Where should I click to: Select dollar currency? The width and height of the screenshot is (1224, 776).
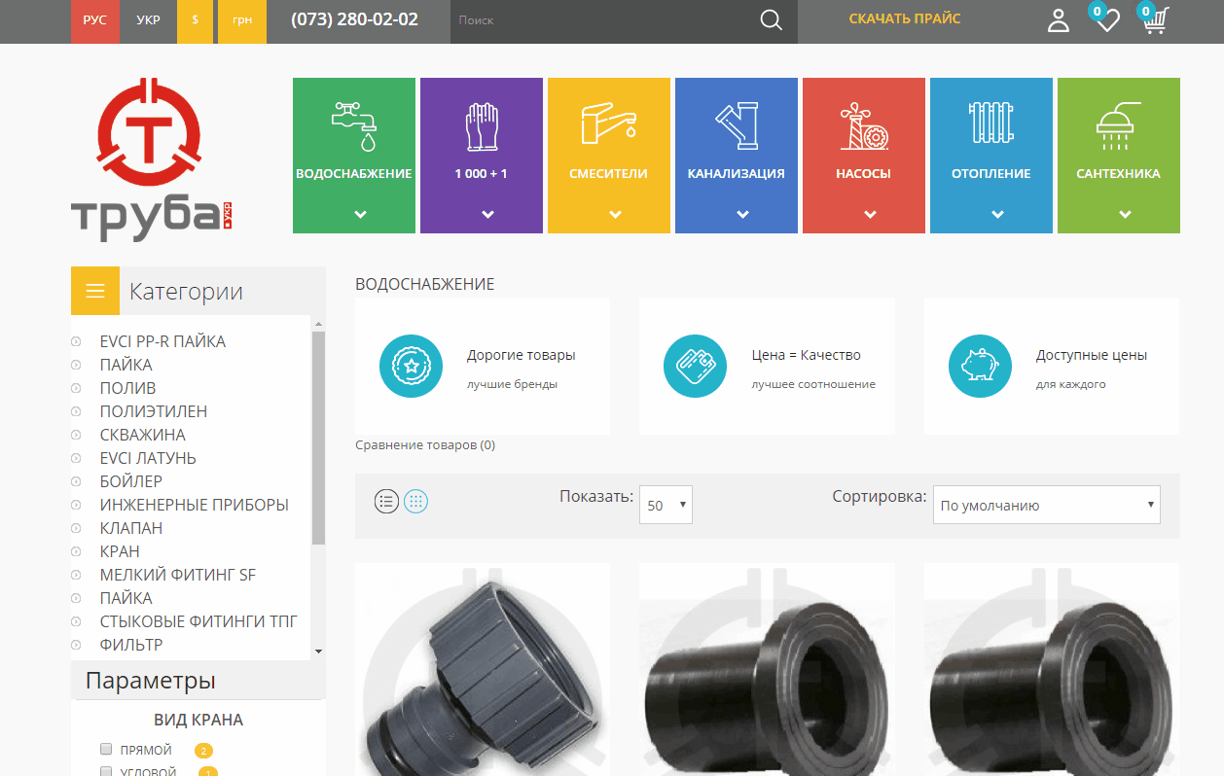196,19
